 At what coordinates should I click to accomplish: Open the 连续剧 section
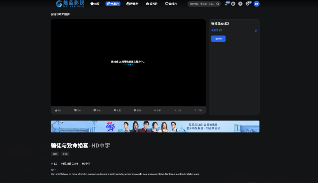coord(133,4)
